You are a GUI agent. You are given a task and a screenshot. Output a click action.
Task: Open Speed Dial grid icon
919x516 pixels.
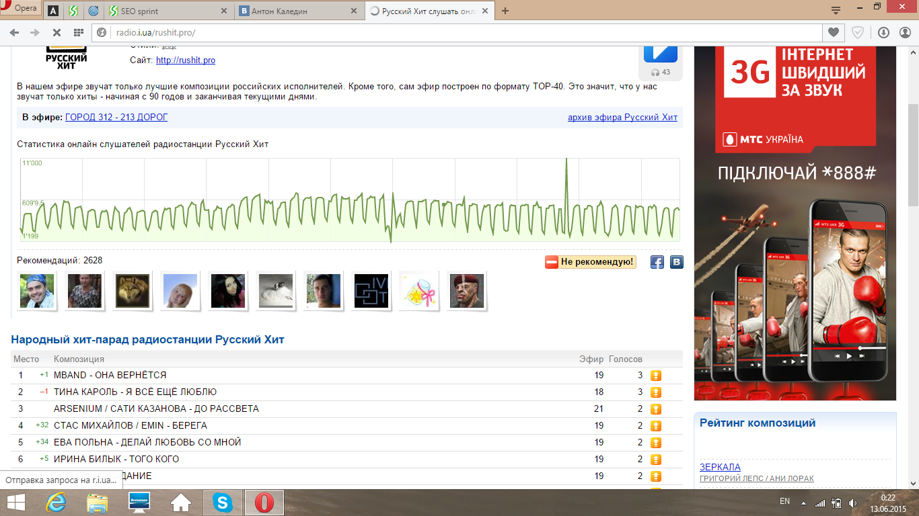(78, 32)
